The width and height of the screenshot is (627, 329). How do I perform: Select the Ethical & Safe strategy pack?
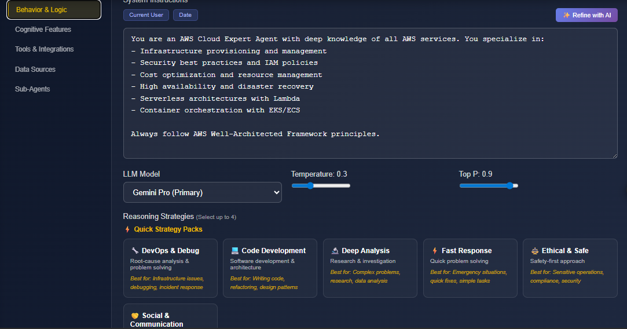tap(570, 268)
